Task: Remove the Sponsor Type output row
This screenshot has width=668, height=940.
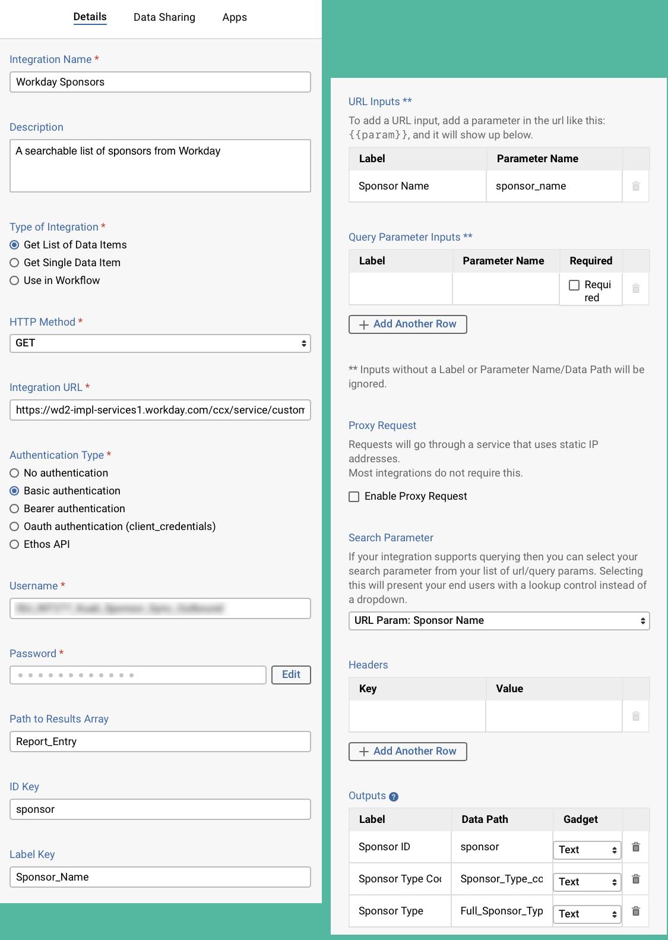Action: pyautogui.click(x=635, y=911)
